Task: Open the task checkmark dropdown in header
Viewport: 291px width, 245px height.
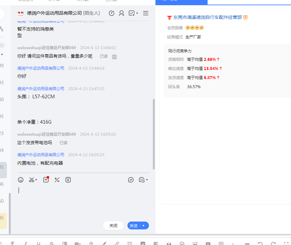Action: tap(133, 13)
